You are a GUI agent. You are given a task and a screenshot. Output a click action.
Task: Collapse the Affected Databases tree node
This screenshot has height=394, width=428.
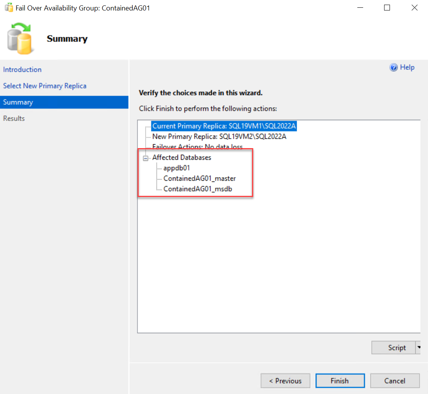click(146, 158)
